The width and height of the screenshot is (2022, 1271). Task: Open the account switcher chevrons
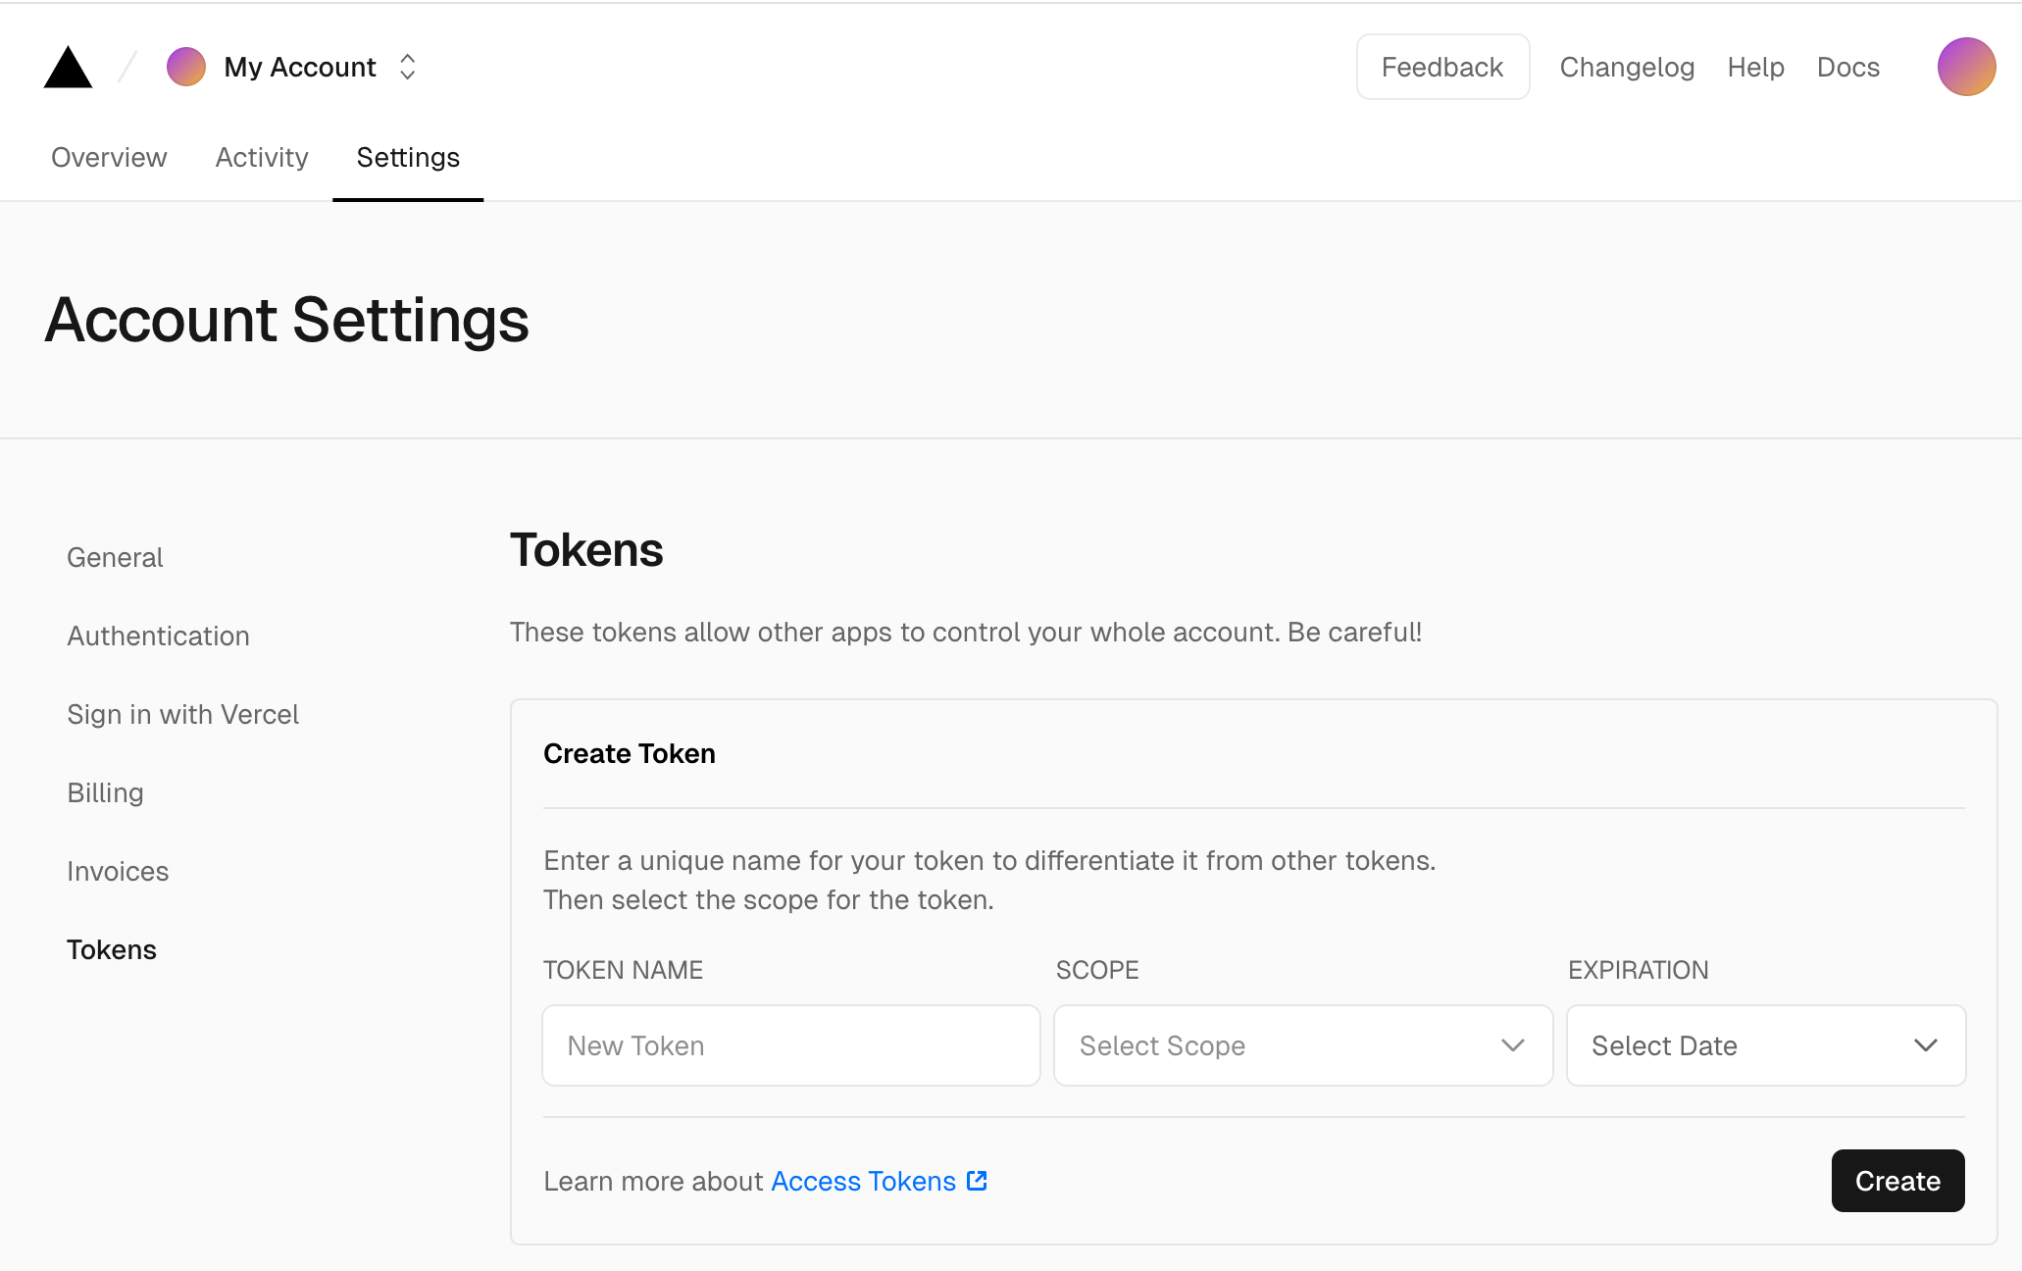(408, 67)
